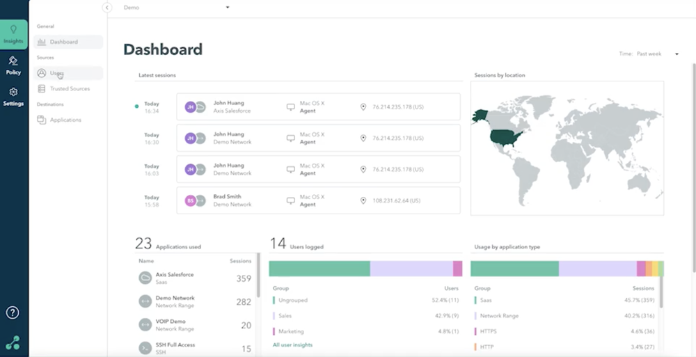Select Demo Network in applications list

click(196, 301)
